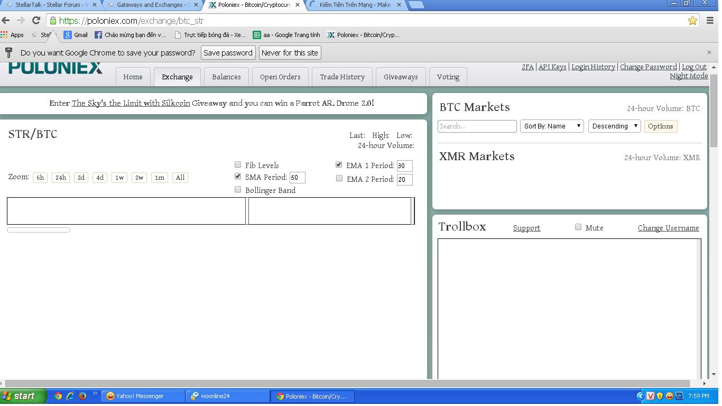Bookmark this page with the star icon
The height and width of the screenshot is (406, 722).
[x=692, y=21]
